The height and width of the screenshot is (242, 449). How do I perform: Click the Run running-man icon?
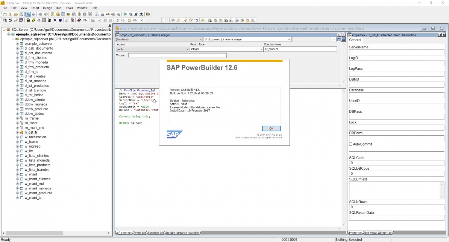click(136, 14)
